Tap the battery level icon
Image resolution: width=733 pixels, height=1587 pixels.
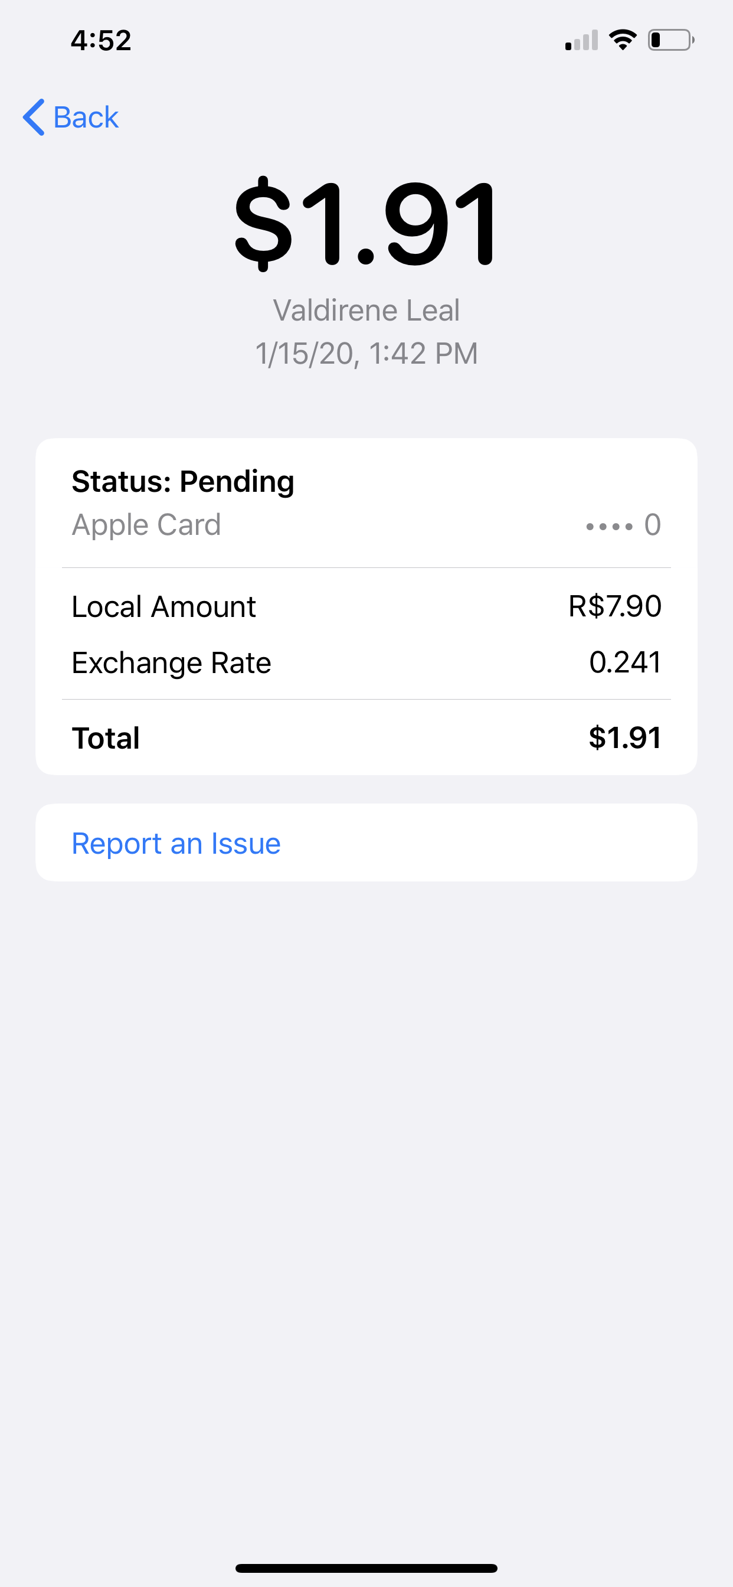(x=670, y=40)
